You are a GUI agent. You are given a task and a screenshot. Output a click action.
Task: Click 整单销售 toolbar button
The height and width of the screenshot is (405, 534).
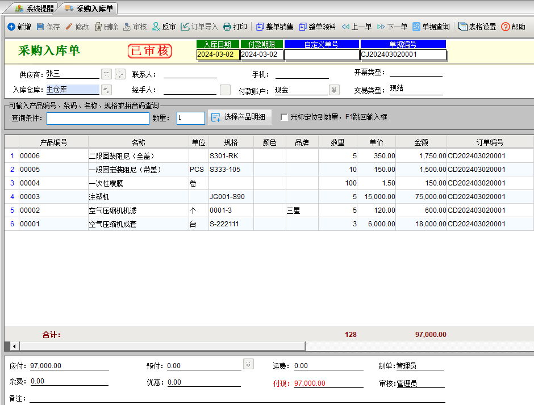click(274, 27)
